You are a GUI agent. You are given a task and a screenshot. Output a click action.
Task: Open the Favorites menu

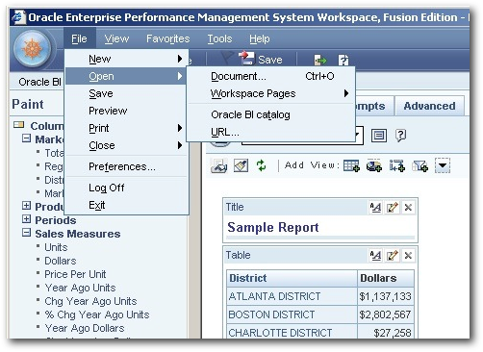[168, 38]
